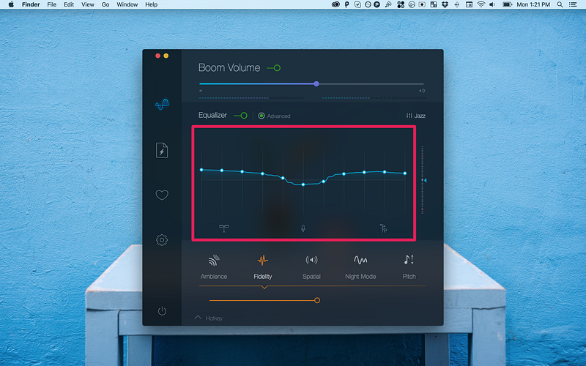
Task: Open the Jazz equalizer preset dropdown
Action: point(415,116)
